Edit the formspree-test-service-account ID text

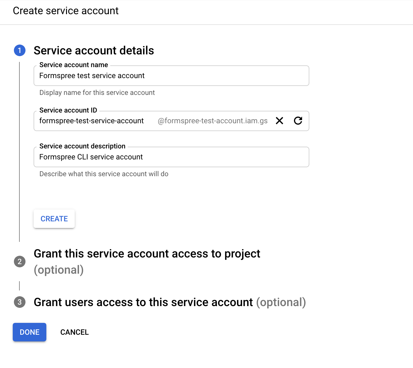pos(92,121)
